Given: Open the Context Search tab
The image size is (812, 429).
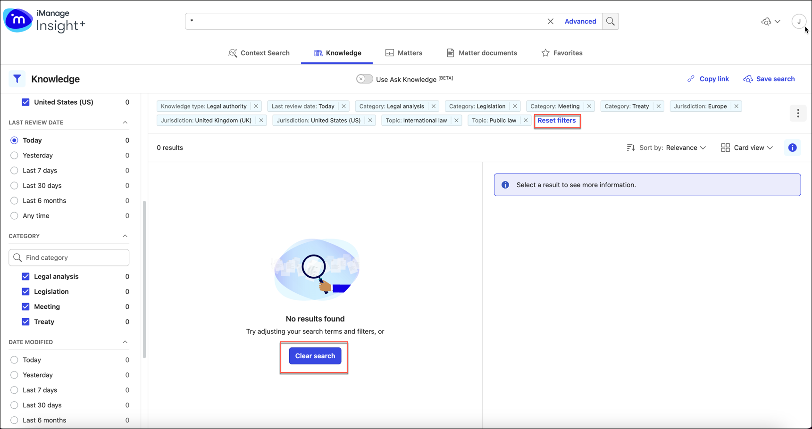Looking at the screenshot, I should [x=259, y=53].
